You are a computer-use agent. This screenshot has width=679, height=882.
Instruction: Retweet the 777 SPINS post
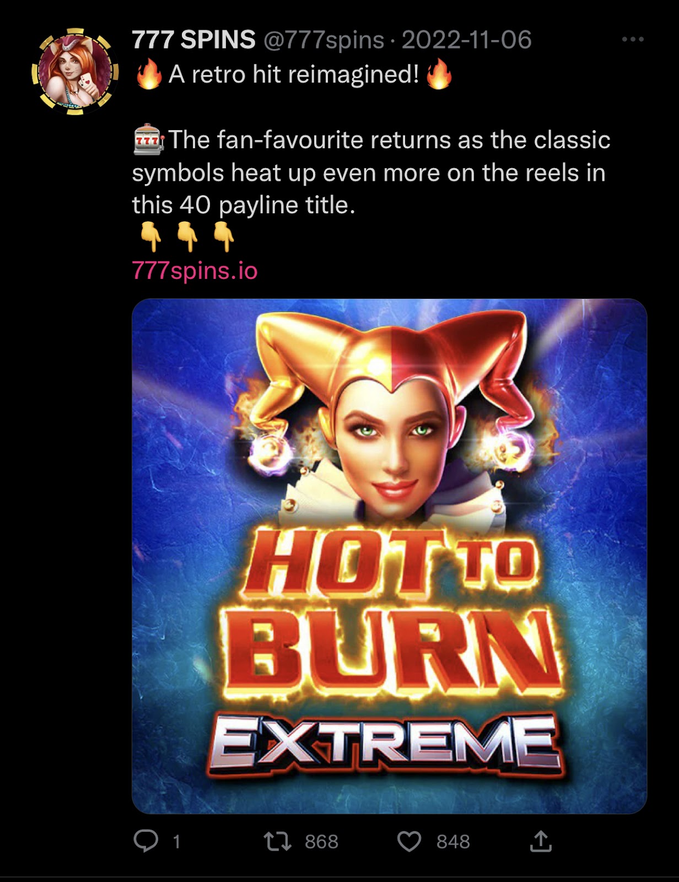click(x=277, y=842)
